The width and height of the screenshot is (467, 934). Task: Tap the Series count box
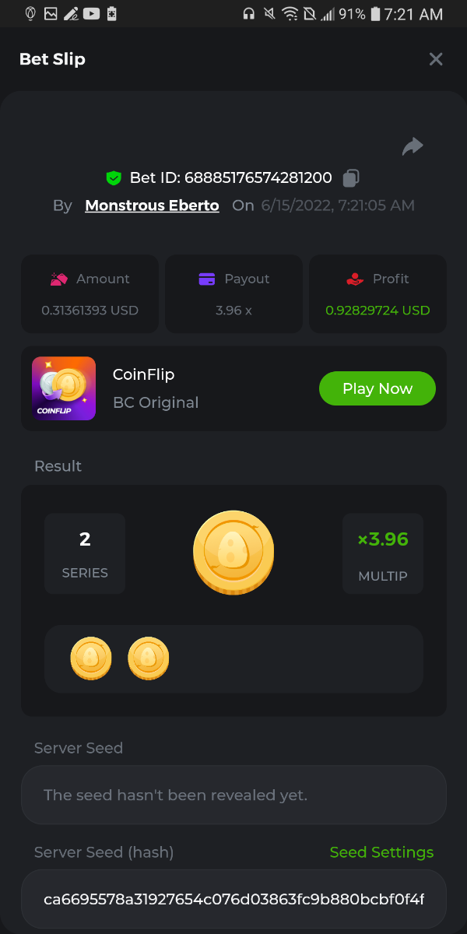(x=85, y=553)
